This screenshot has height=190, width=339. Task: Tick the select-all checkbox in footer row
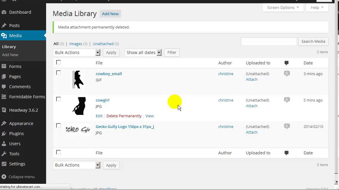click(58, 152)
